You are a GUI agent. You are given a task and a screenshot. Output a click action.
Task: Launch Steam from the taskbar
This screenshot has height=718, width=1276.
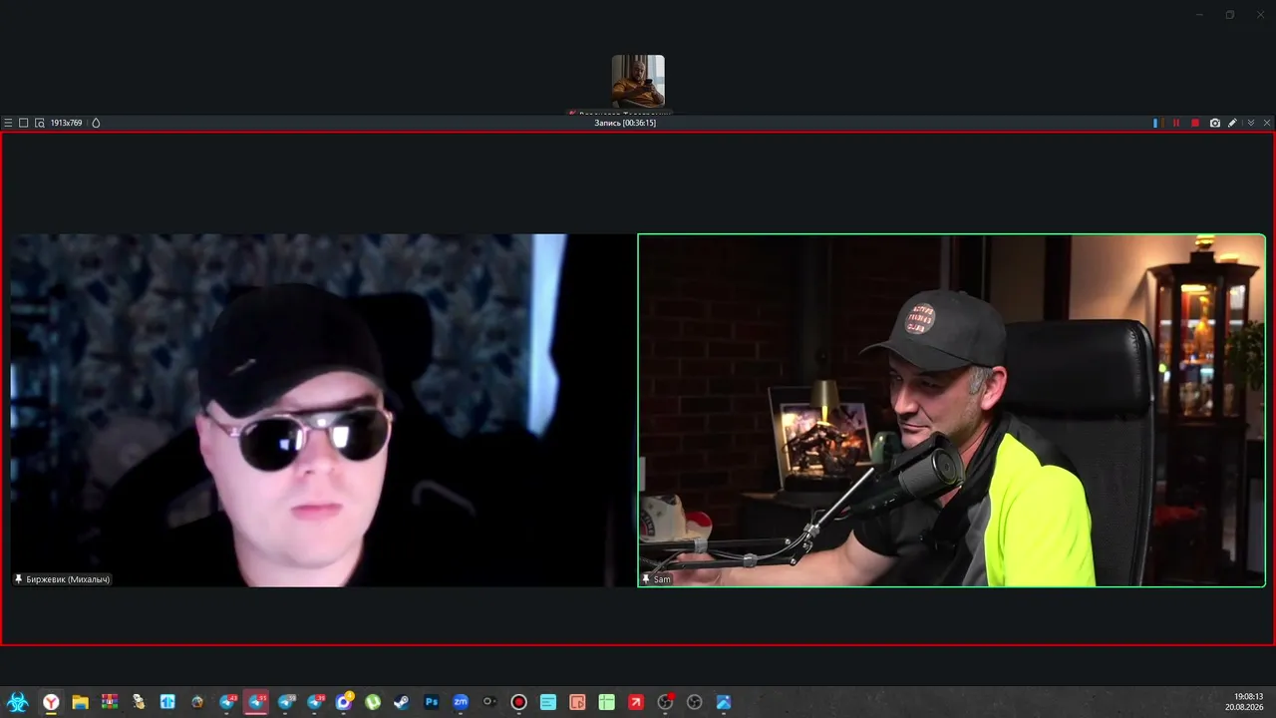pos(402,702)
